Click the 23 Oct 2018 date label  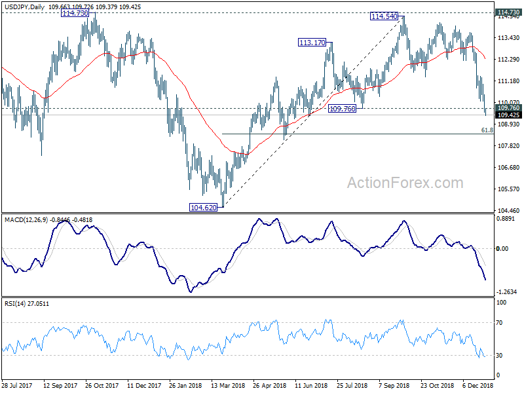(x=436, y=385)
